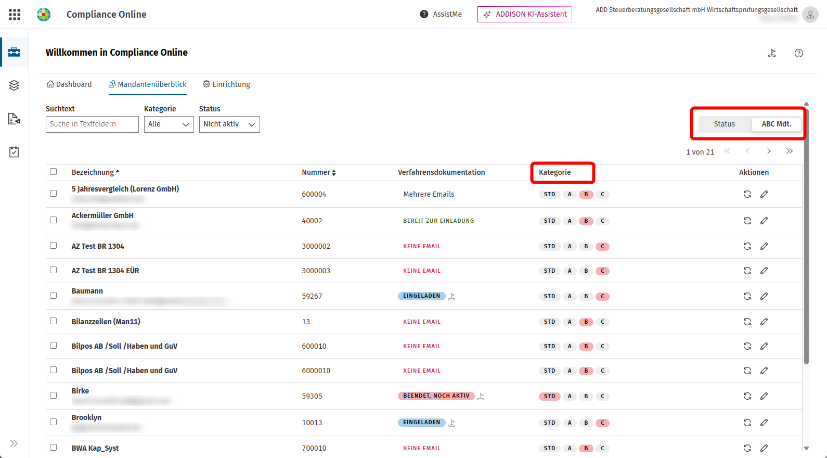Open the Status filter dropdown
This screenshot has height=458, width=827.
[x=229, y=124]
